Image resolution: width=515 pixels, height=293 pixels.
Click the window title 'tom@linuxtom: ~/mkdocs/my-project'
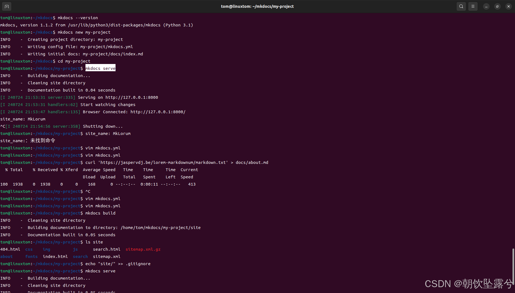click(x=257, y=6)
